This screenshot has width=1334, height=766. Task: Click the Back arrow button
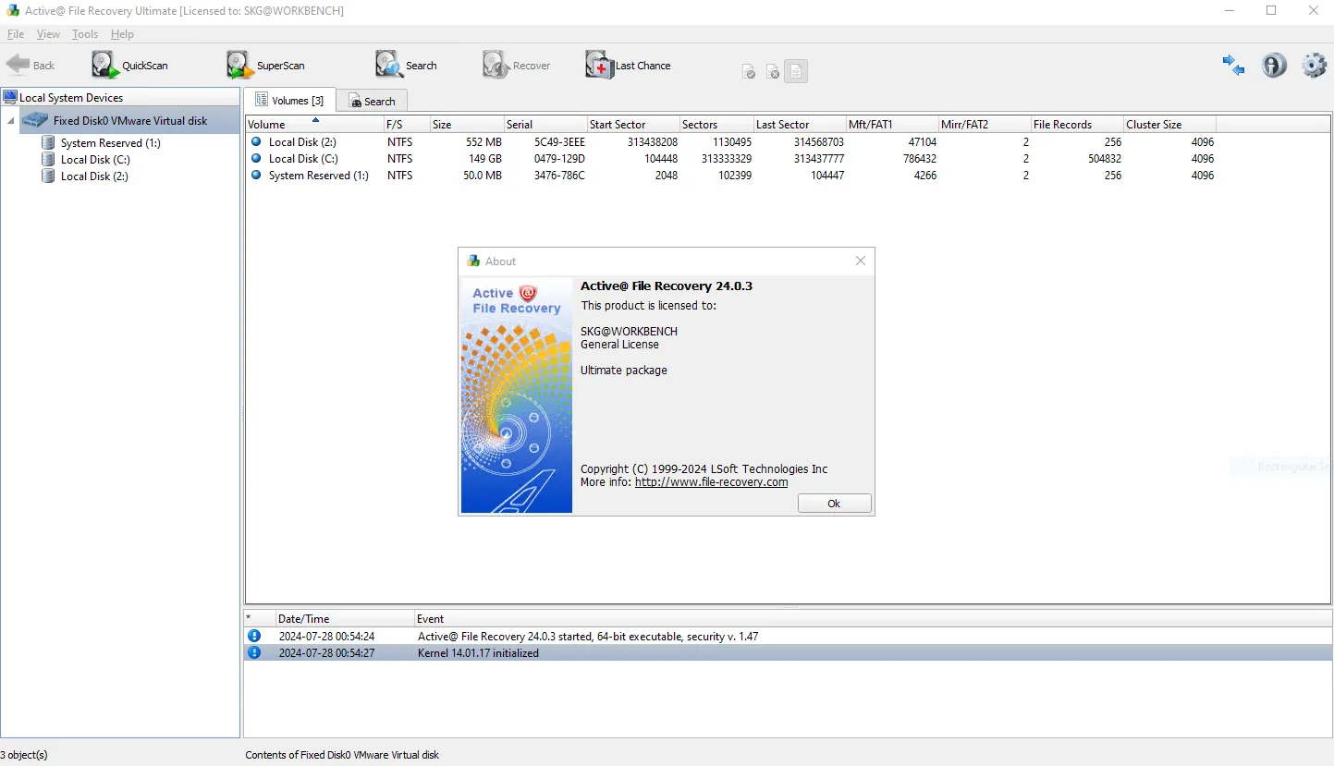[x=31, y=66]
